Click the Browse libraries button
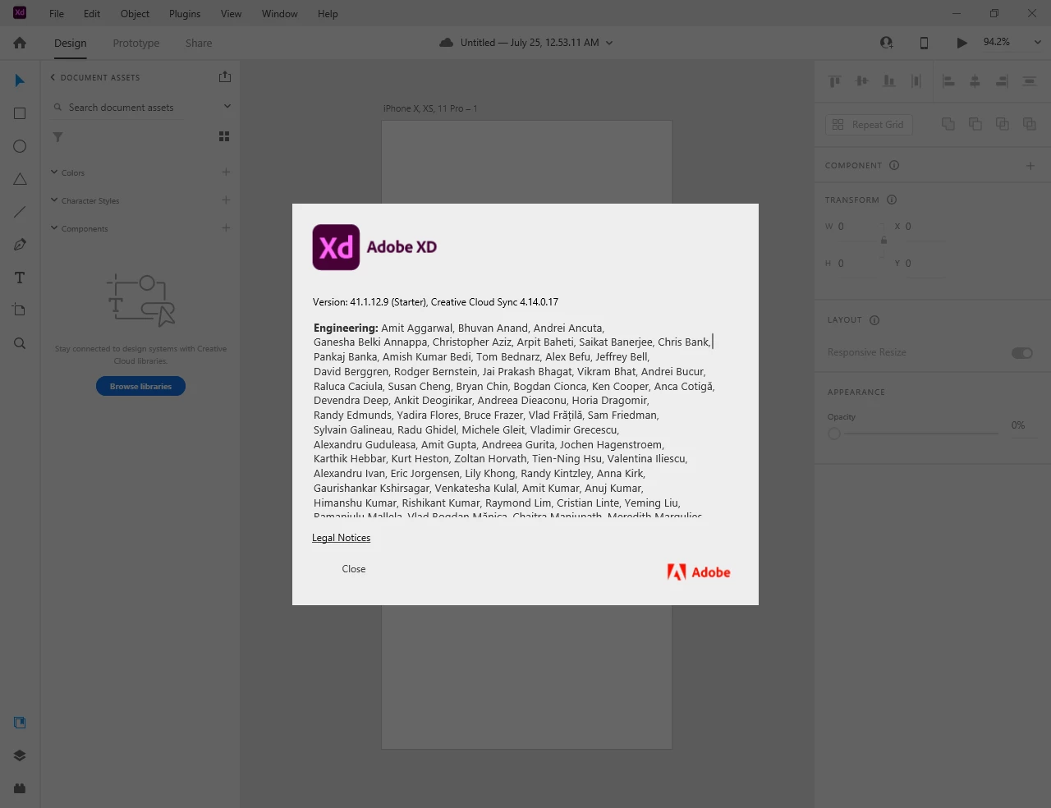 coord(140,386)
